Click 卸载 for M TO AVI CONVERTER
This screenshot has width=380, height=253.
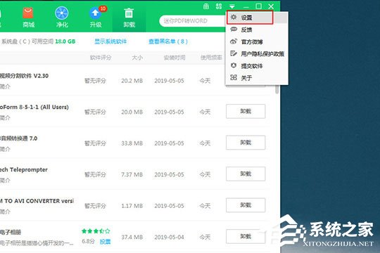246,205
